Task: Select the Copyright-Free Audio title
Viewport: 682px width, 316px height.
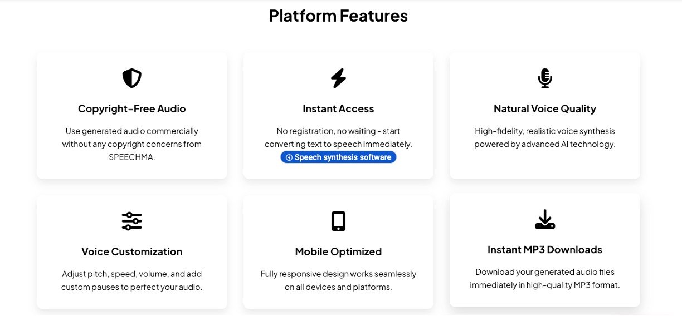Action: pos(132,109)
